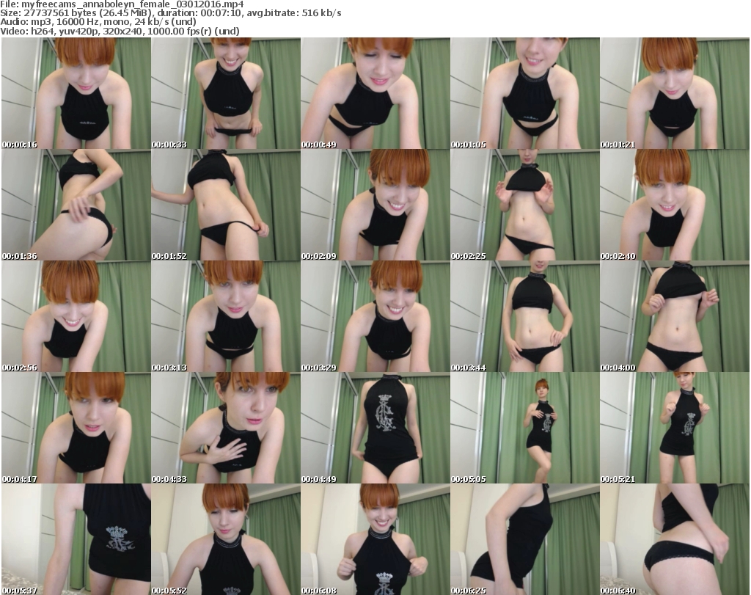The height and width of the screenshot is (595, 751).
Task: Open the frame marked 00:01:05
Action: 525,93
